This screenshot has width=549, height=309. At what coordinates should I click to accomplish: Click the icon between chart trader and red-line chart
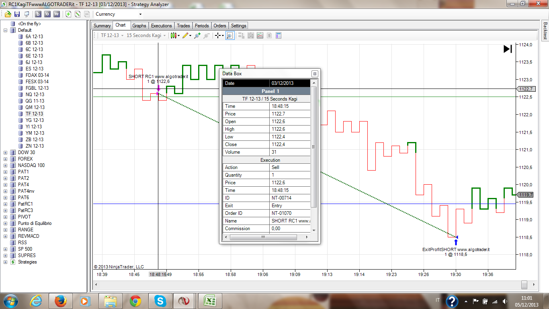click(251, 35)
